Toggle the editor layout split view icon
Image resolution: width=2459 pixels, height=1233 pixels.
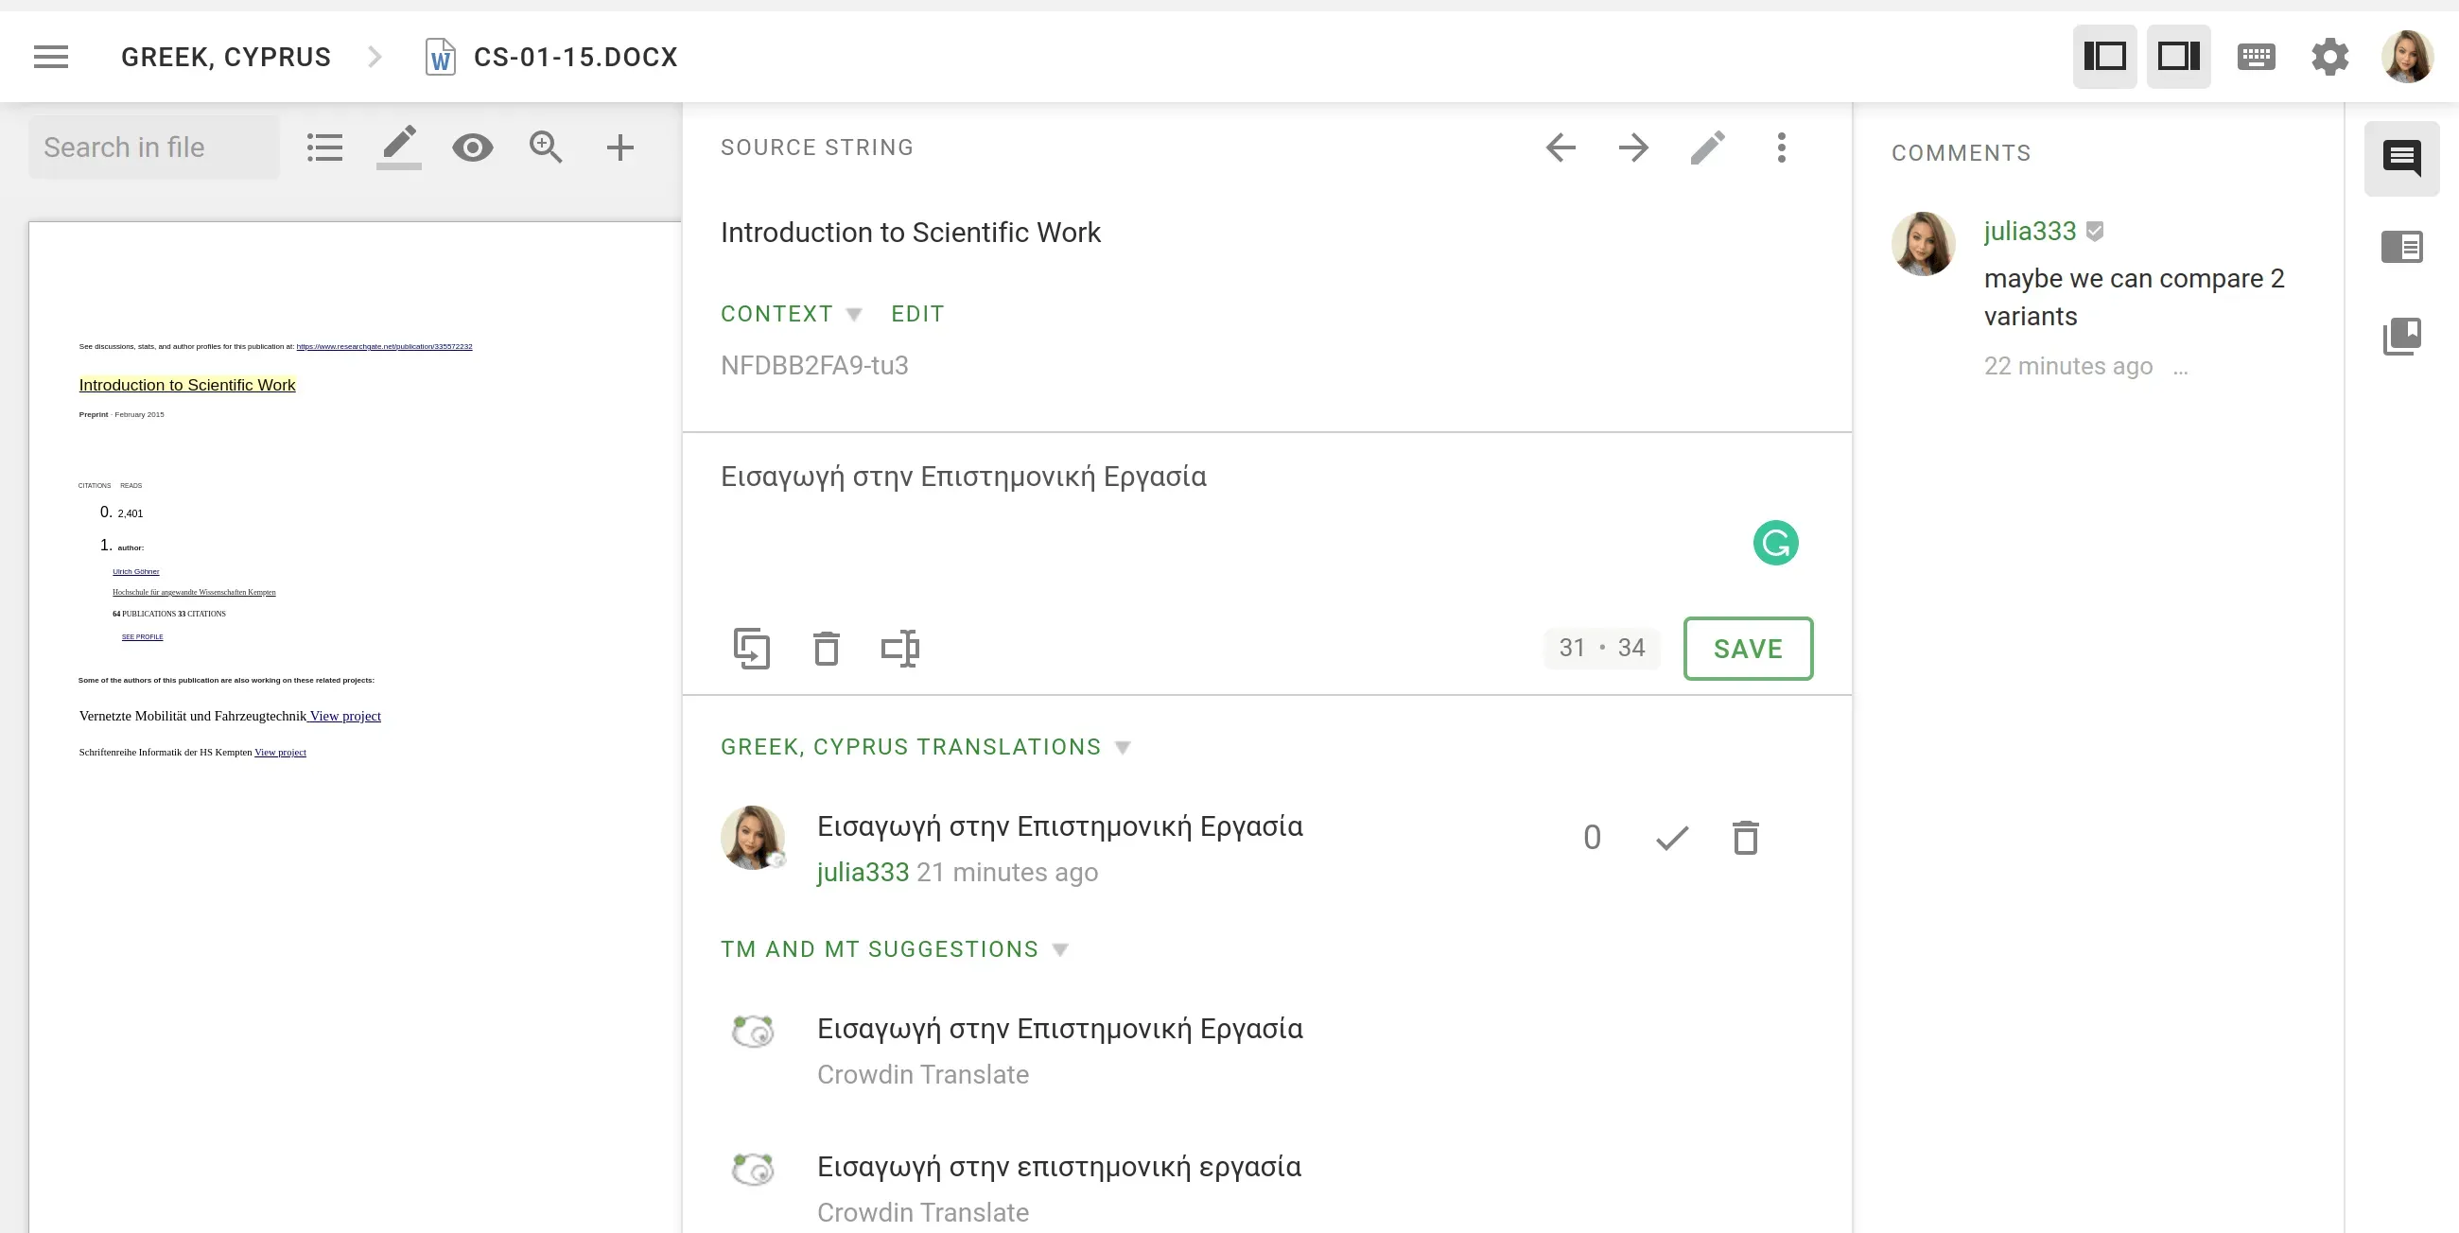[2107, 59]
